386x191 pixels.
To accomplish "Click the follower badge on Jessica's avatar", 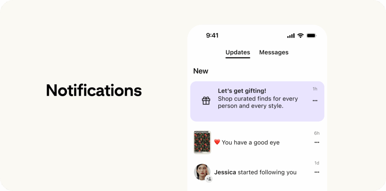I will tap(209, 179).
